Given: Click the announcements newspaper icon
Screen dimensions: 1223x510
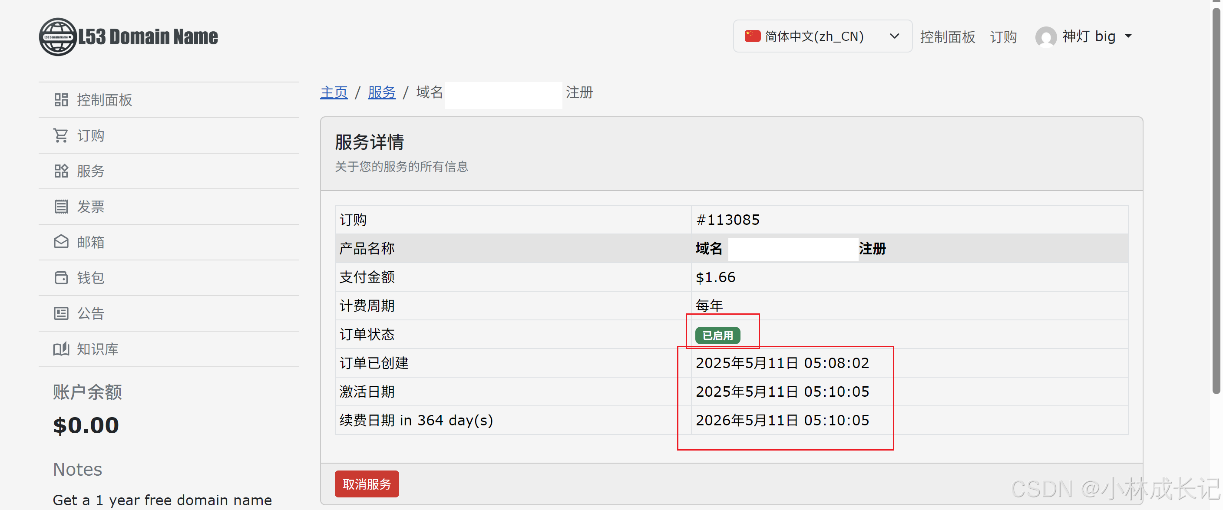Looking at the screenshot, I should pyautogui.click(x=61, y=313).
